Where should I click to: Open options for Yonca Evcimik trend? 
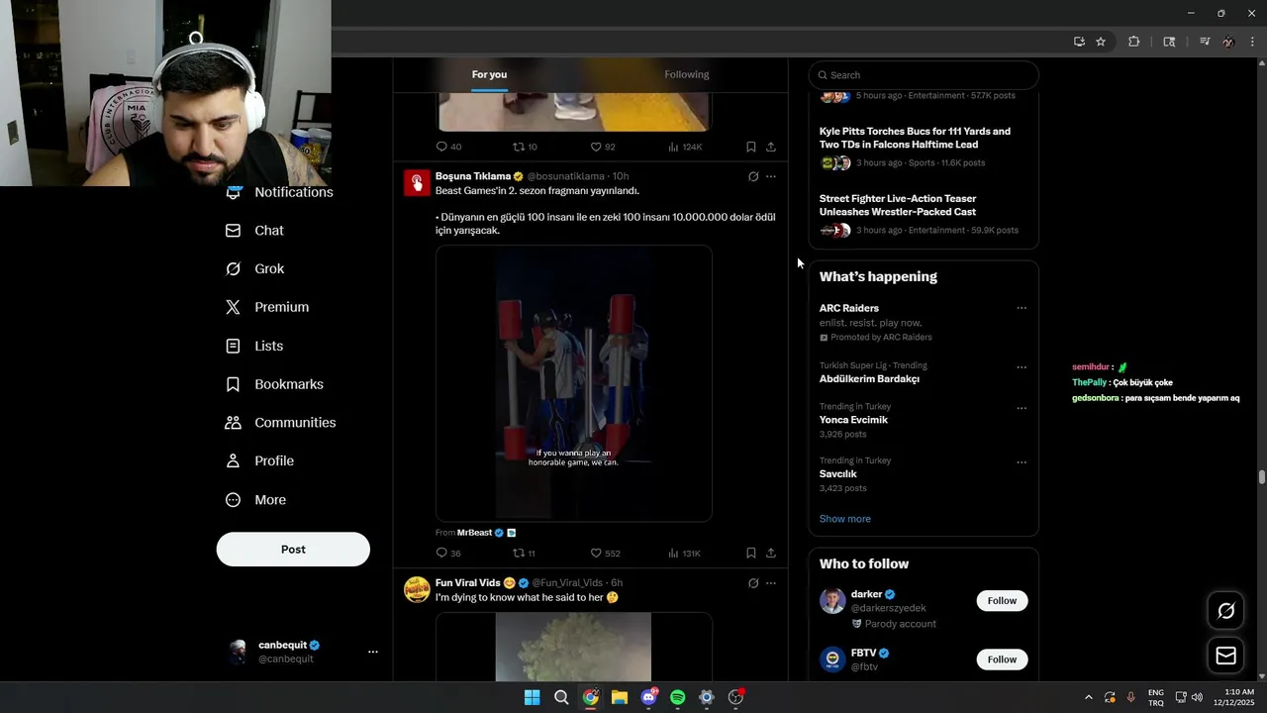point(1022,408)
